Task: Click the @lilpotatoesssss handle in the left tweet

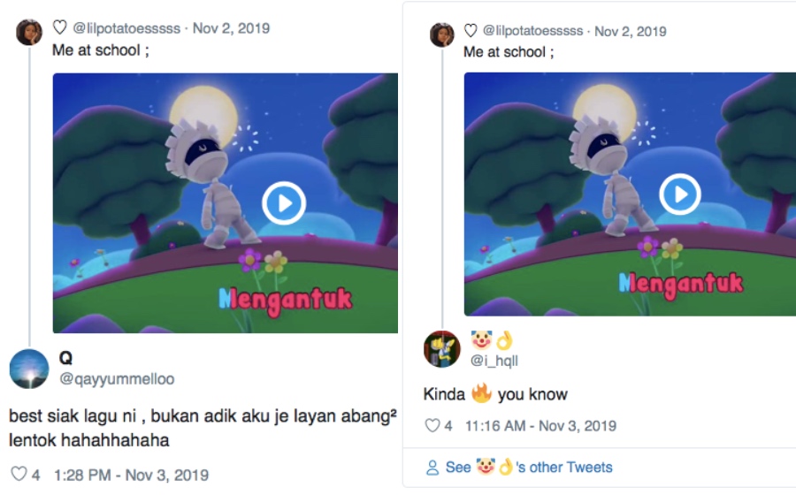Action: [126, 28]
